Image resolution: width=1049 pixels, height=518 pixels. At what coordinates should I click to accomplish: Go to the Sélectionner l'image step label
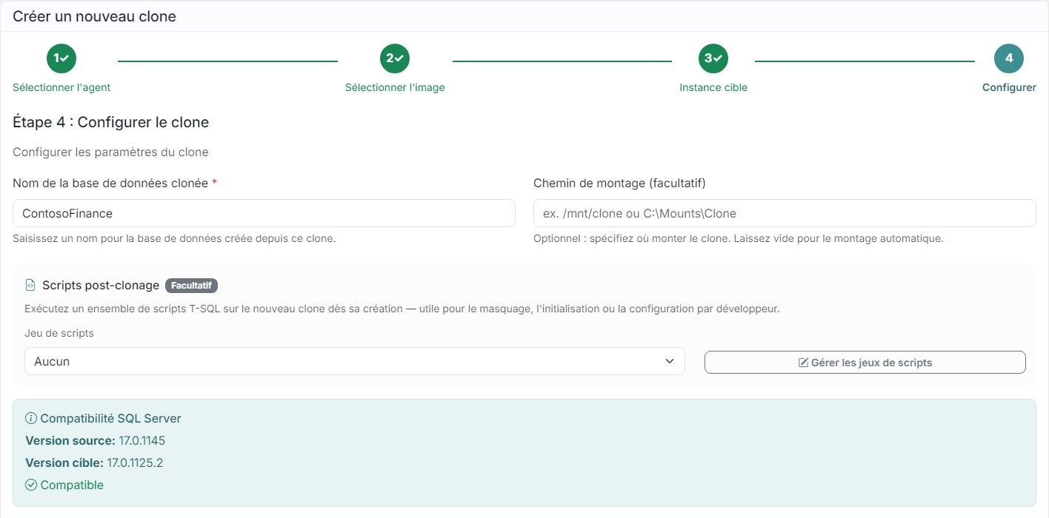395,87
